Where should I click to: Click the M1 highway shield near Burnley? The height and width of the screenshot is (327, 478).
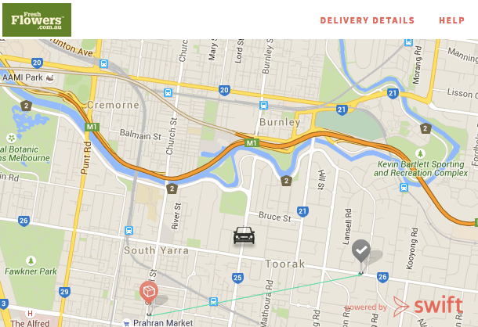pos(252,143)
